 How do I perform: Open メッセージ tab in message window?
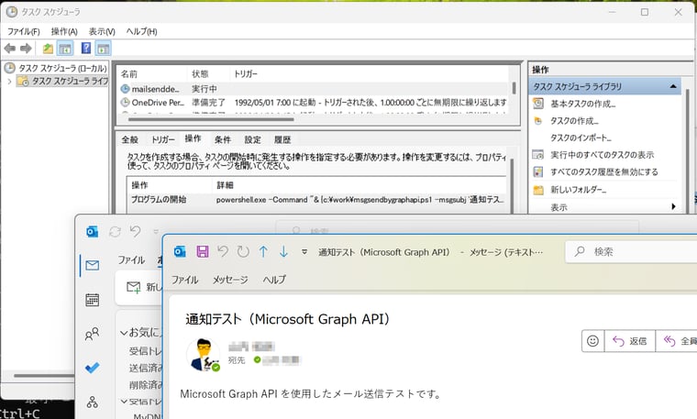click(230, 280)
